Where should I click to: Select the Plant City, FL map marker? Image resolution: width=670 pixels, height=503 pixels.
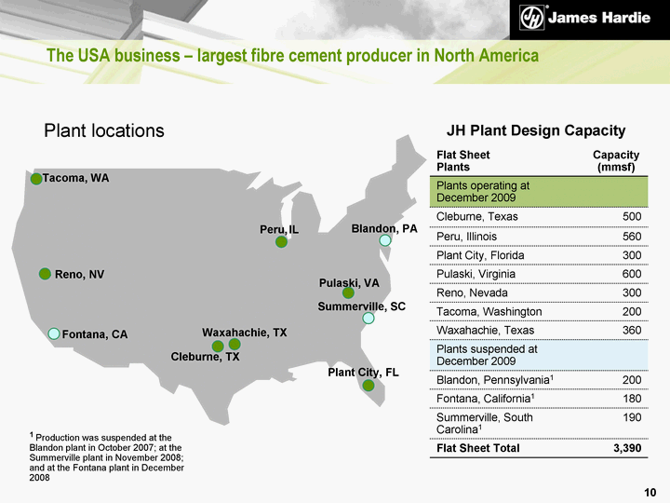(x=368, y=386)
